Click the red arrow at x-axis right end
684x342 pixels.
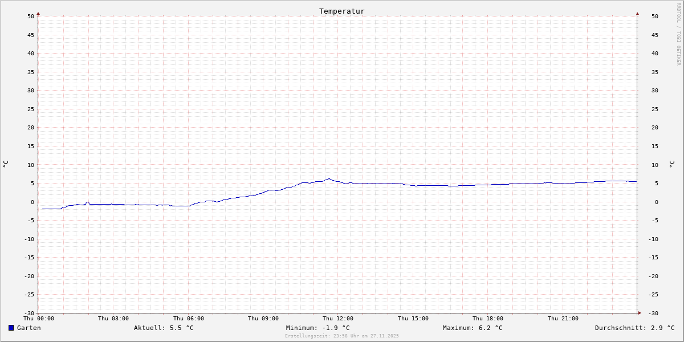point(640,312)
